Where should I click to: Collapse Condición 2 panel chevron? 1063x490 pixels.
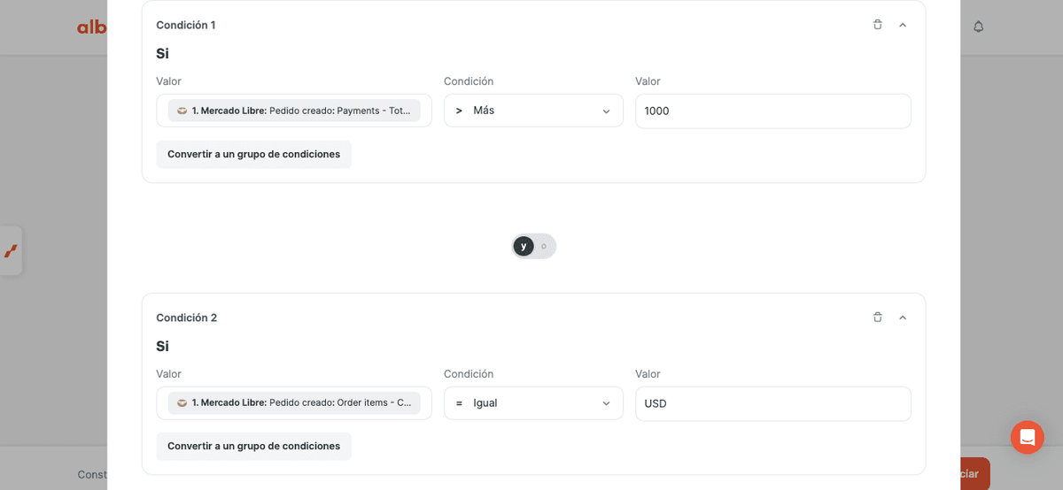coord(903,318)
